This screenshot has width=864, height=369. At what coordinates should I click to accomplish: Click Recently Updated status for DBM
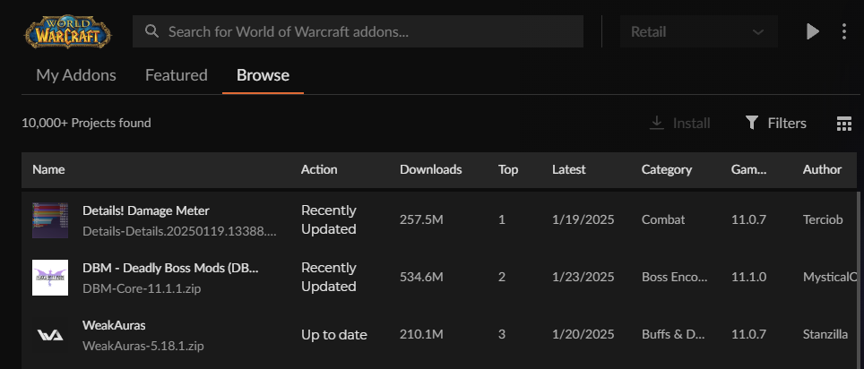[x=329, y=277]
